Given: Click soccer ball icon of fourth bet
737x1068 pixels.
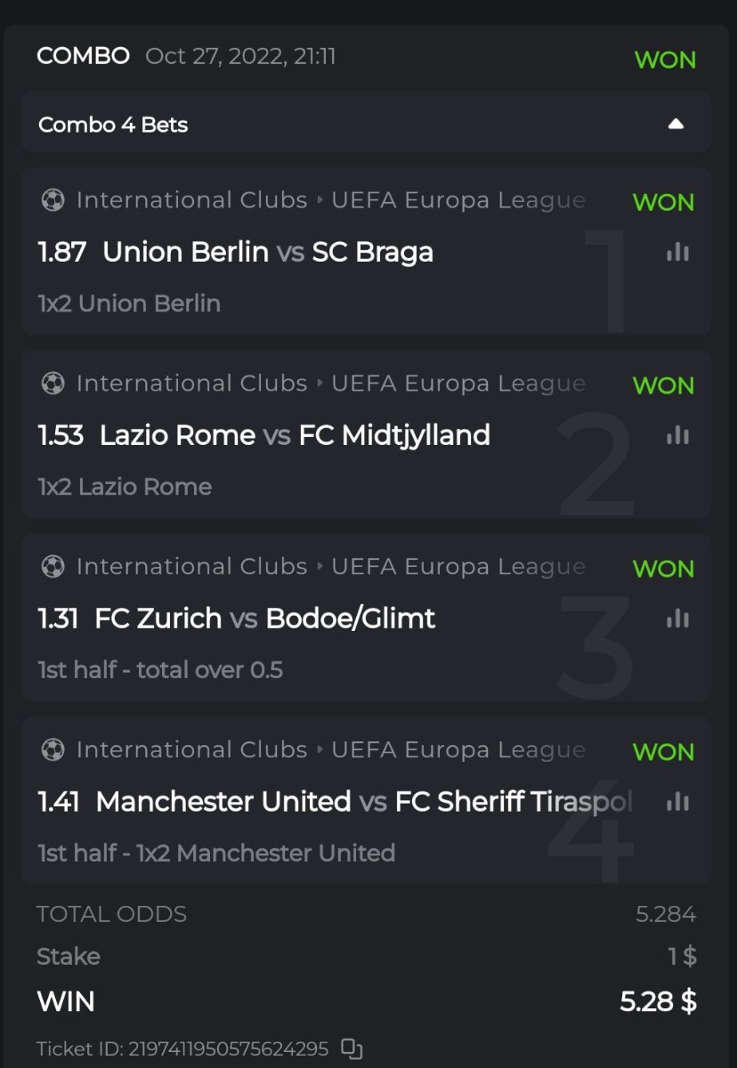Looking at the screenshot, I should [x=53, y=750].
